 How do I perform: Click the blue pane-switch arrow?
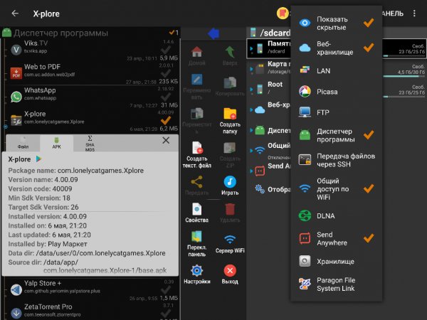click(x=213, y=33)
